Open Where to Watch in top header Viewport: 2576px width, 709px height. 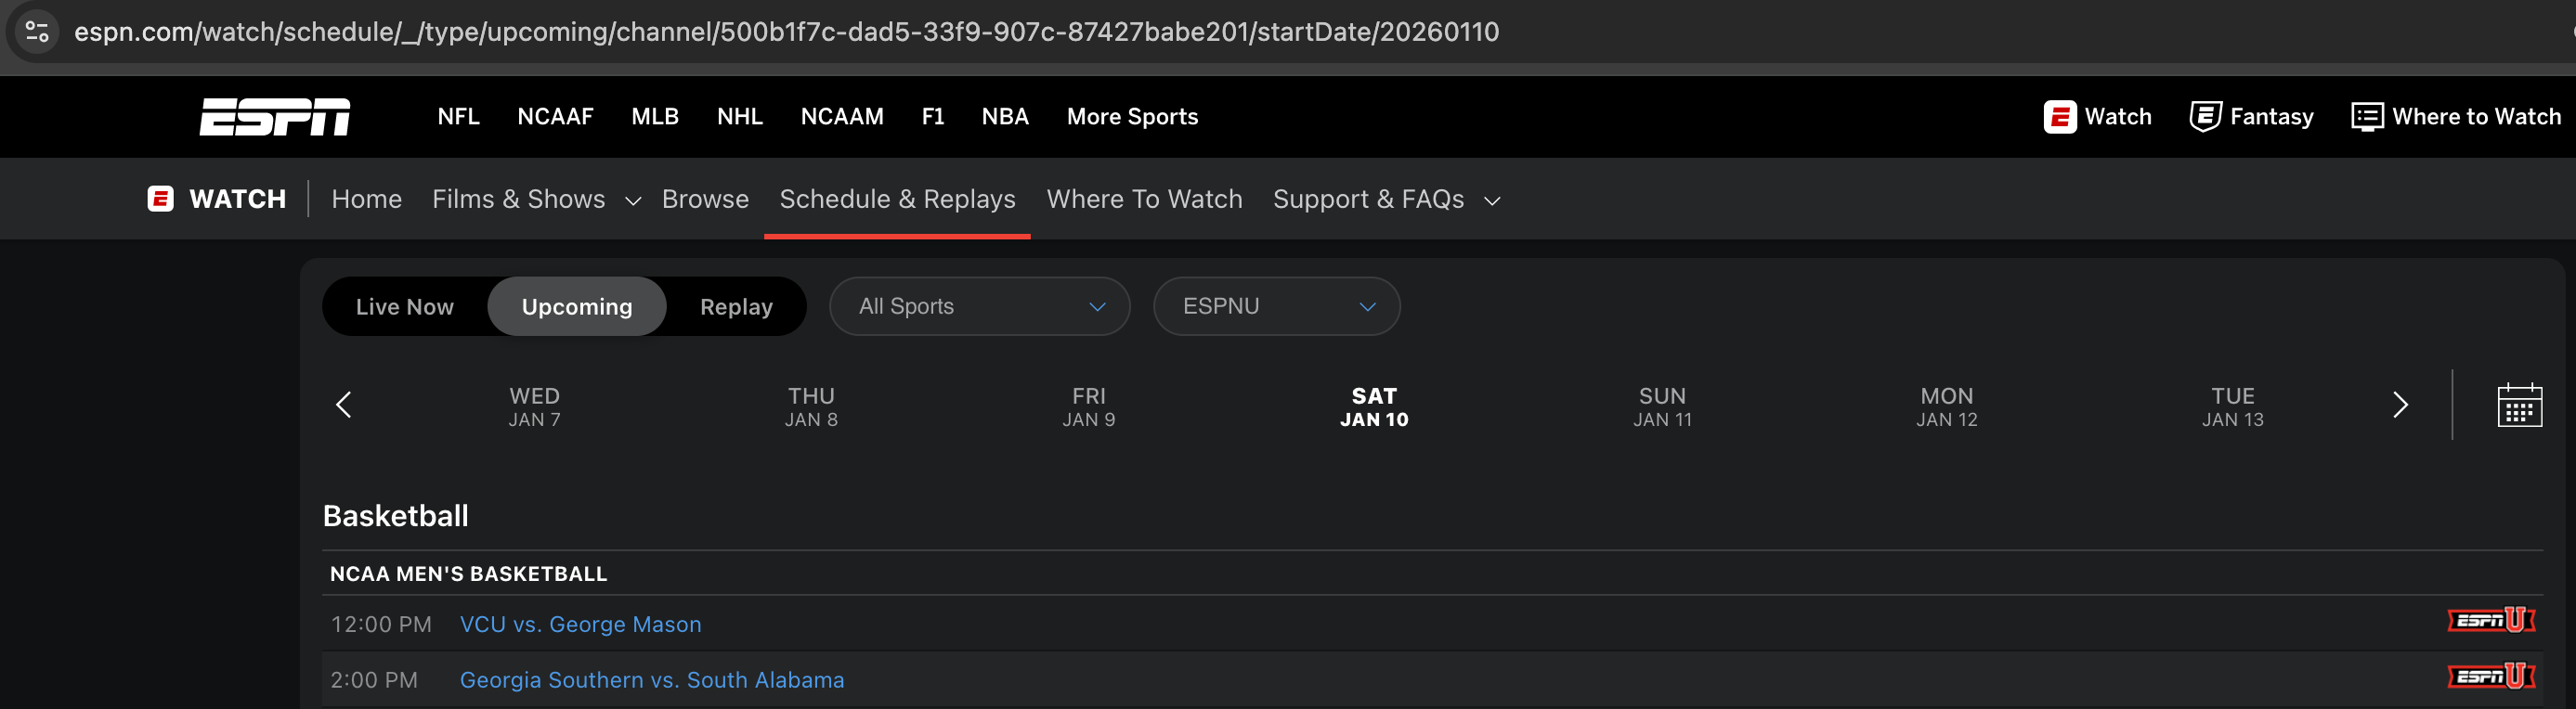tap(2456, 117)
